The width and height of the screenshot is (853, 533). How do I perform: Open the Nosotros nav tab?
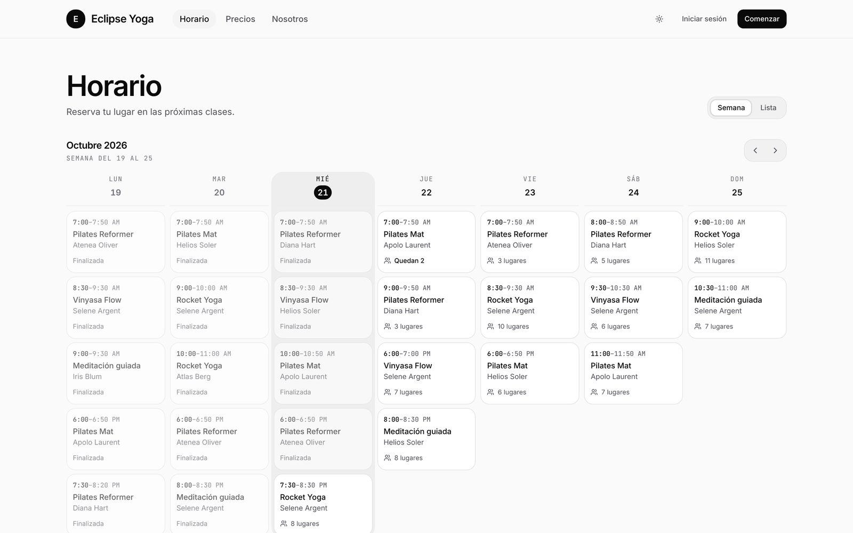click(290, 19)
